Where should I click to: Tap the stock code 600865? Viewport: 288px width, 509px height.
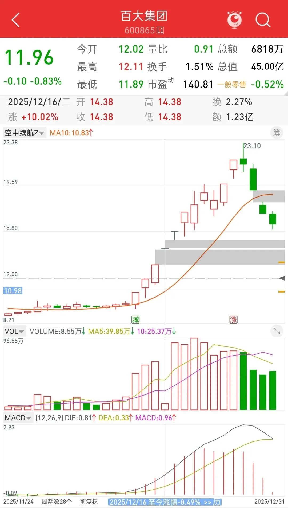(x=140, y=30)
